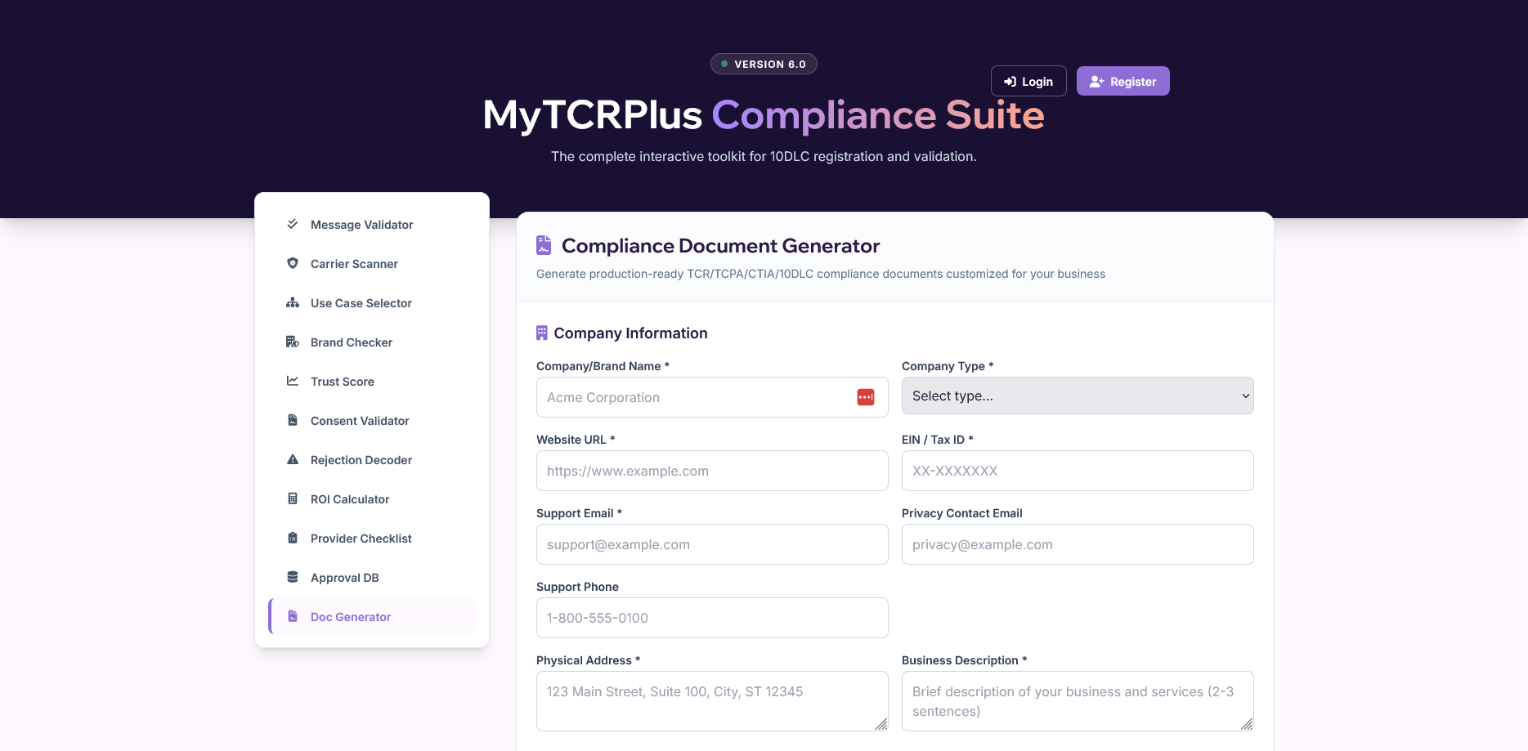Image resolution: width=1528 pixels, height=751 pixels.
Task: Click the Consent Validator document icon
Action: (292, 420)
